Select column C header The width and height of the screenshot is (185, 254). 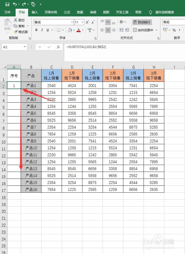(51, 67)
